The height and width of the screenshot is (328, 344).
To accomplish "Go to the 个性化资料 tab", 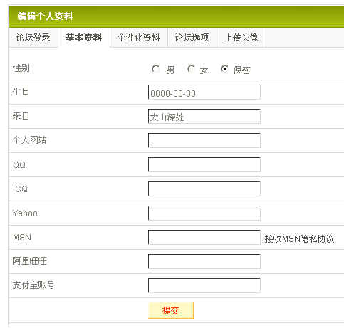I will click(x=139, y=38).
